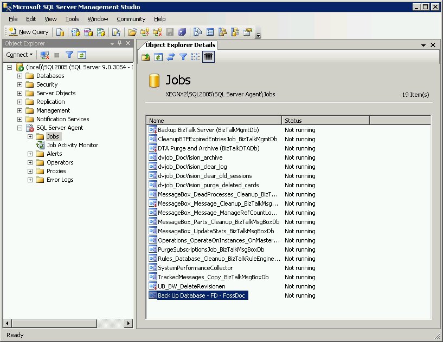Open the File menu
443x342 pixels.
pyautogui.click(x=13, y=19)
